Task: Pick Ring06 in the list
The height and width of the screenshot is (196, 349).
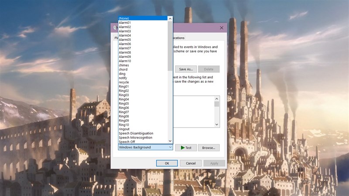Action: (x=143, y=108)
